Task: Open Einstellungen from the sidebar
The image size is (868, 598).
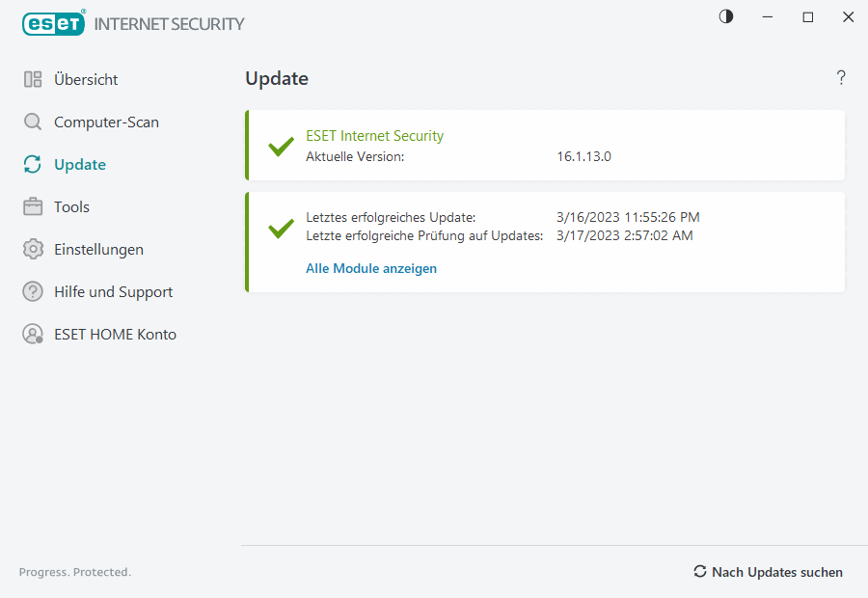Action: 98,250
